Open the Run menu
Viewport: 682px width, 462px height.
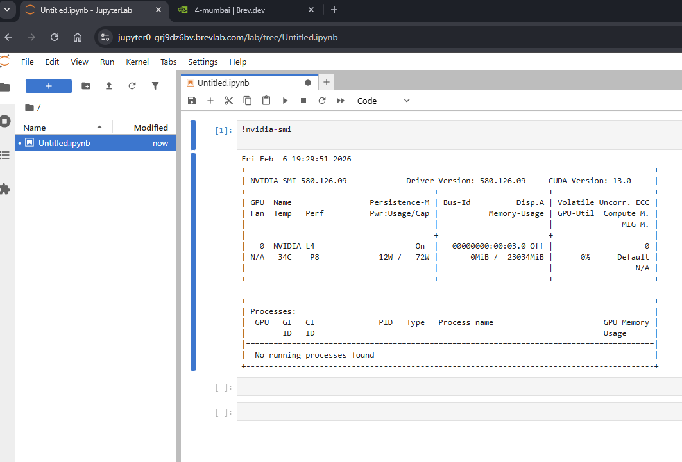click(107, 62)
